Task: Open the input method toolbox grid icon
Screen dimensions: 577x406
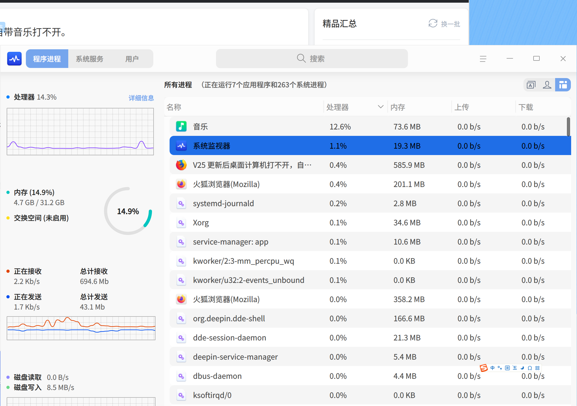Action: [x=538, y=368]
